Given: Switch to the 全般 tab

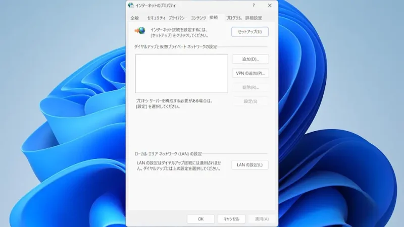Looking at the screenshot, I should click(x=134, y=18).
